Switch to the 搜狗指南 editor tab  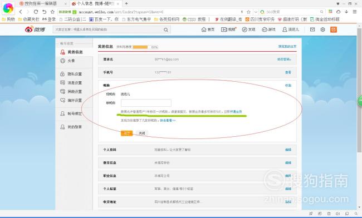[x=41, y=3]
